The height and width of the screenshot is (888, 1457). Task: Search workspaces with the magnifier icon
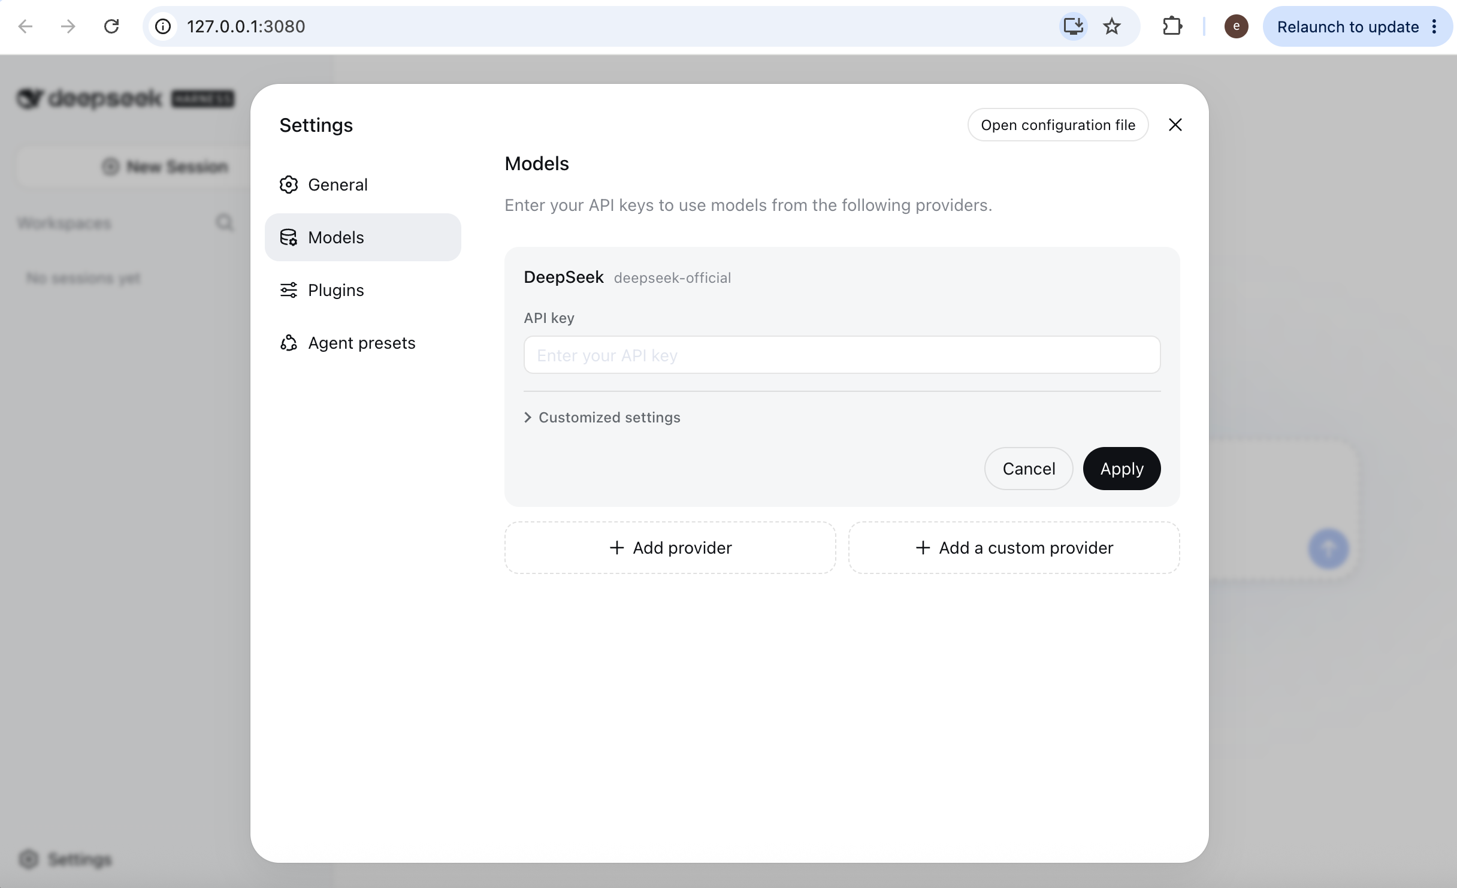[x=225, y=223]
